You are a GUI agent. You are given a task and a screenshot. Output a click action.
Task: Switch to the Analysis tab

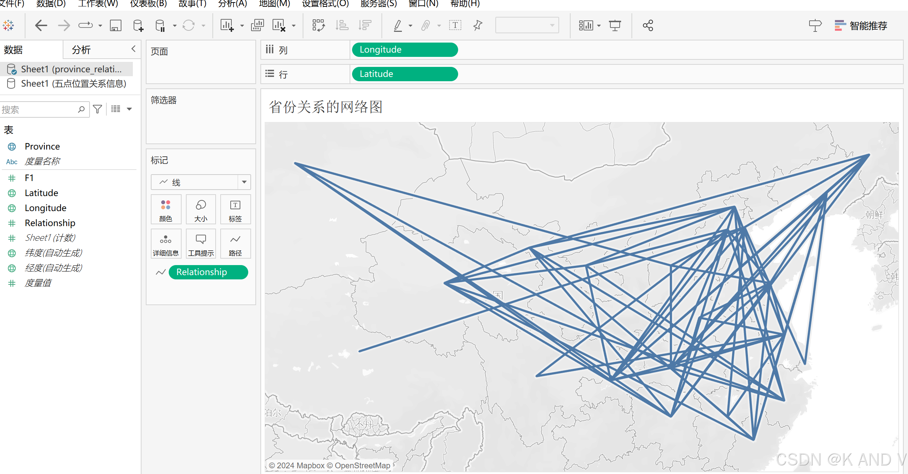81,50
